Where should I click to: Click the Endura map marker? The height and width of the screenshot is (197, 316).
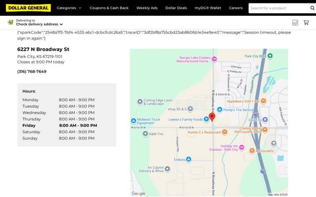coord(189,159)
